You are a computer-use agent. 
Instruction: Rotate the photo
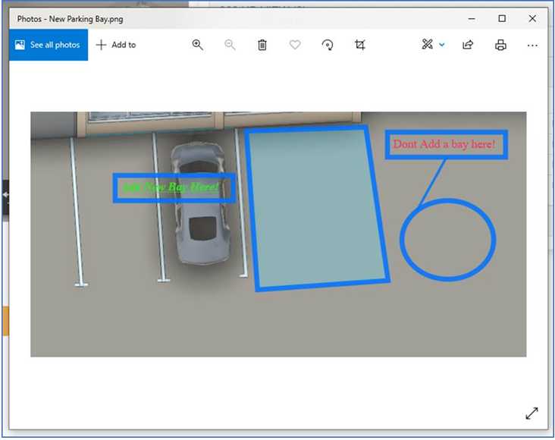coord(328,45)
